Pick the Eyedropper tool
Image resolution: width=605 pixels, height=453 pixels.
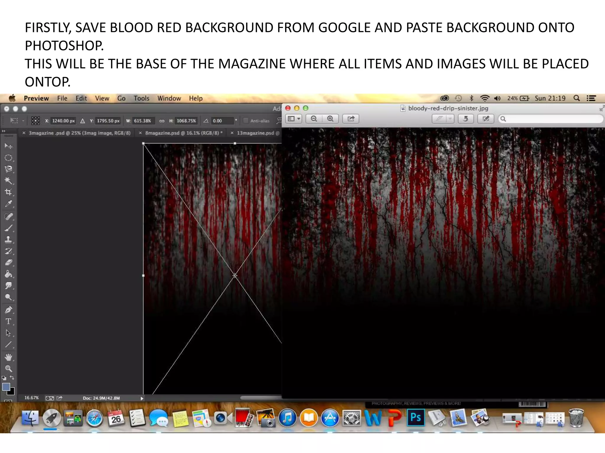point(8,204)
